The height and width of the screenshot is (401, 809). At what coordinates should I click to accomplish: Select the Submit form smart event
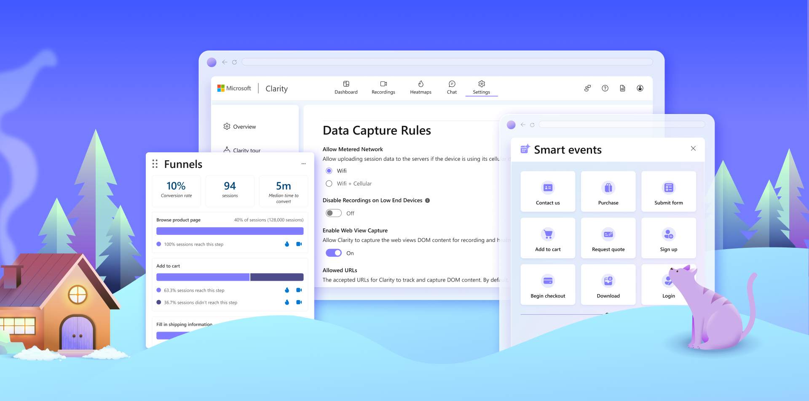point(669,191)
